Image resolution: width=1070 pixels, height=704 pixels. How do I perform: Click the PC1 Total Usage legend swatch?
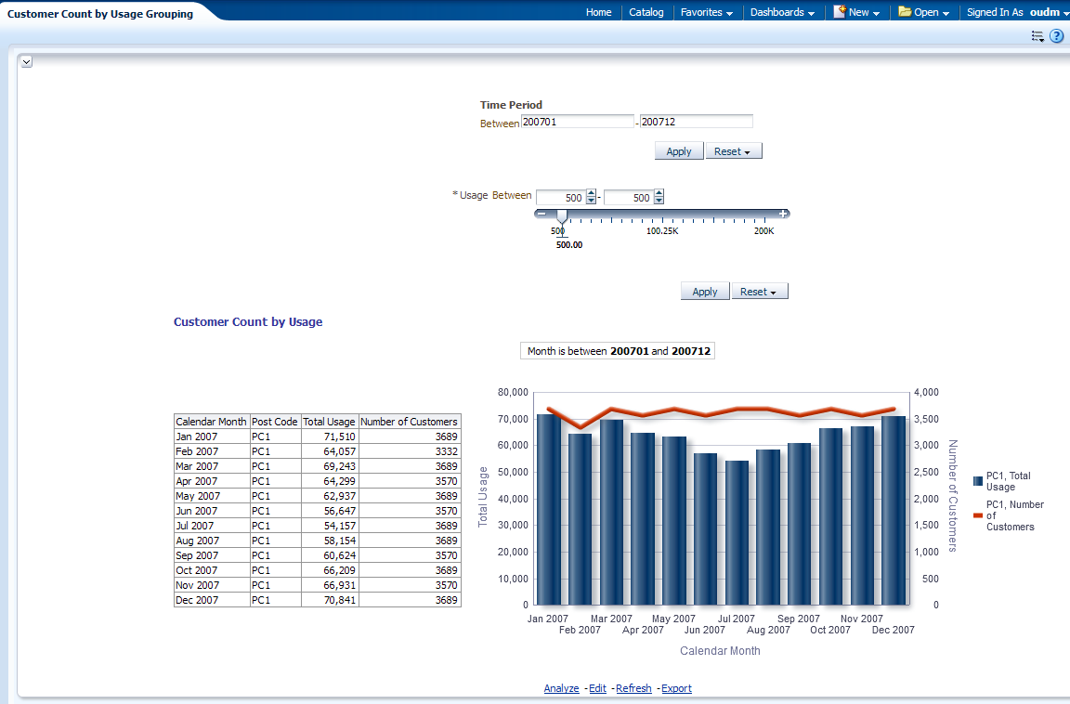[978, 481]
